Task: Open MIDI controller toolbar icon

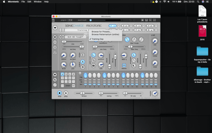Action: tap(142, 20)
